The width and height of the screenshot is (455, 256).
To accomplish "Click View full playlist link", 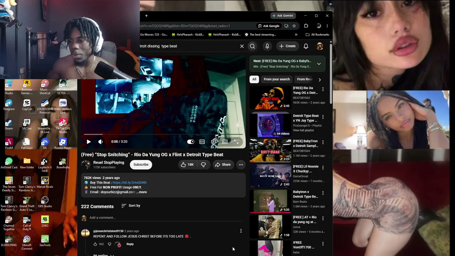I will click(303, 130).
